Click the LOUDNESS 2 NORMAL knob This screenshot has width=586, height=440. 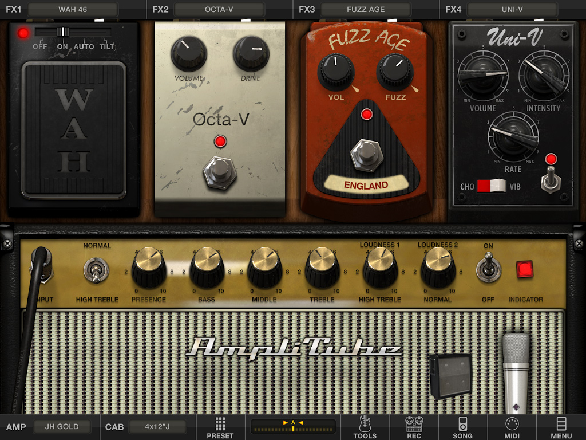[x=438, y=267]
